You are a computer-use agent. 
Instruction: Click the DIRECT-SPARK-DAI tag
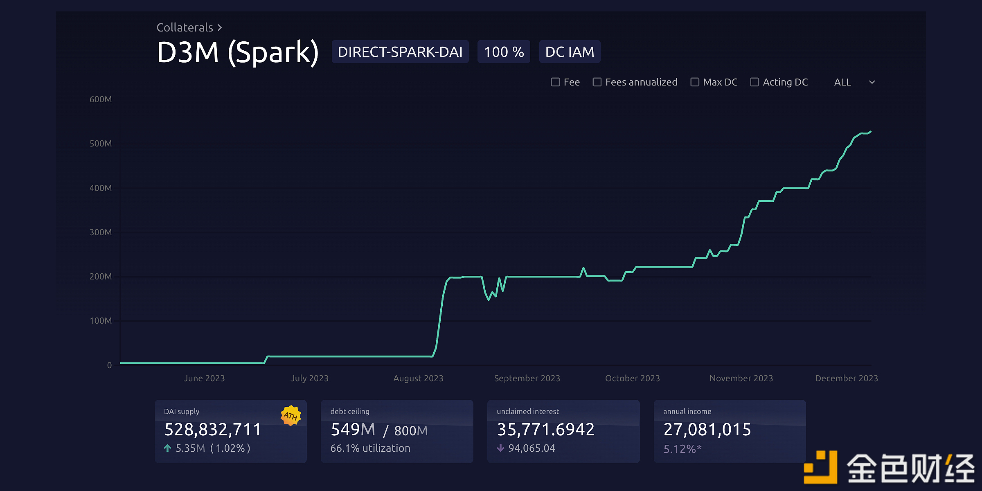[400, 52]
